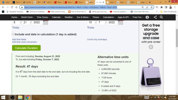The width and height of the screenshot is (178, 100).
Task: Expand the Timers menu
Action: (97, 17)
